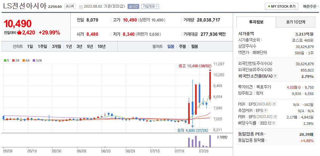This screenshot has width=320, height=156.
Task: Click the red up-arrow price change icon
Action: [19, 32]
